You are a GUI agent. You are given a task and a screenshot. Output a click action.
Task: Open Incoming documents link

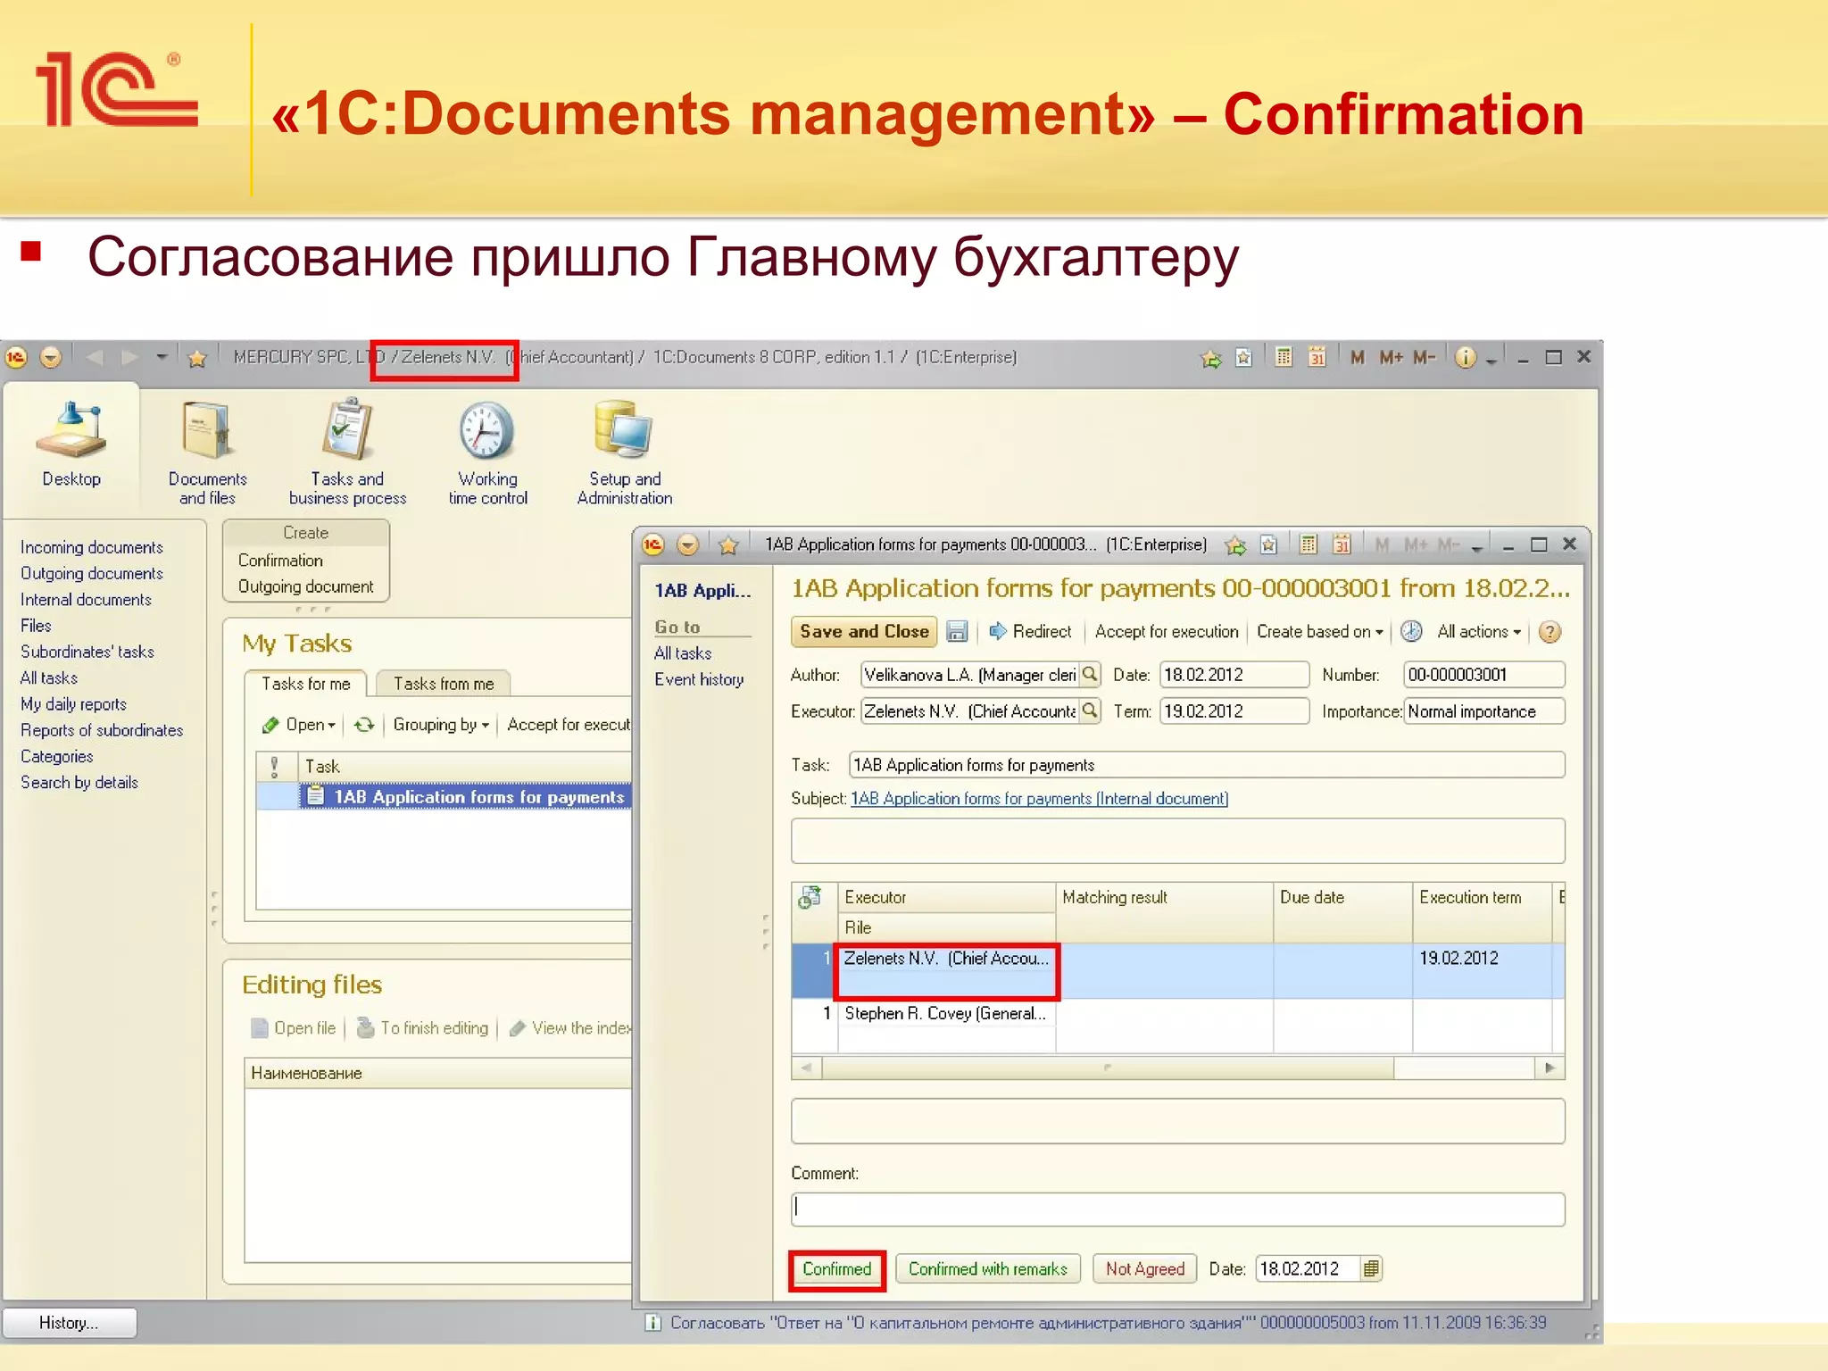(x=92, y=547)
